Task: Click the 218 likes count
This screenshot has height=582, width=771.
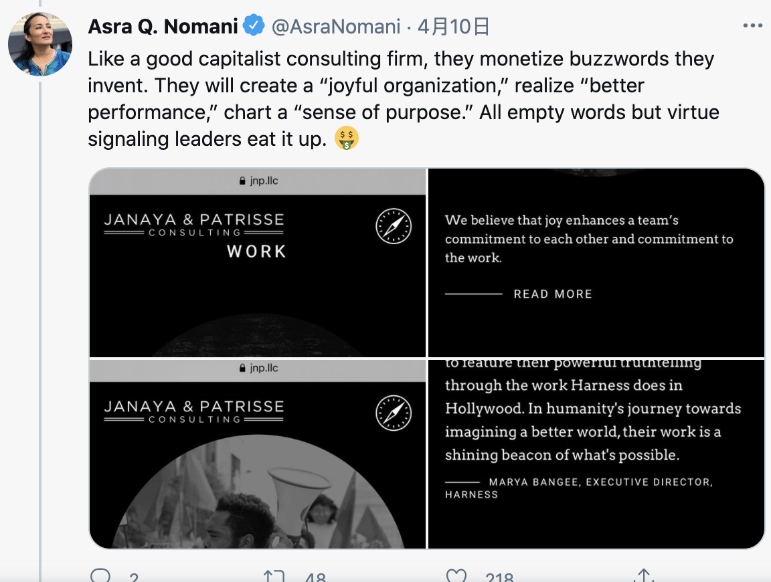Action: 500,578
